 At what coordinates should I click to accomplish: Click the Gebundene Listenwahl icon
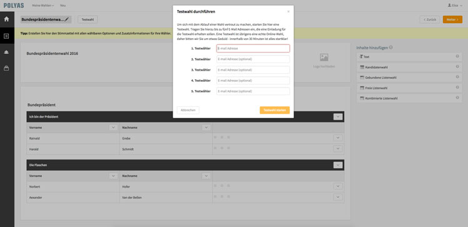tap(362, 78)
